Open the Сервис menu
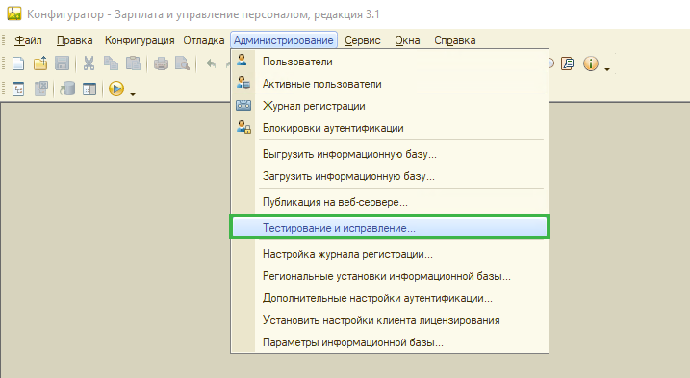The width and height of the screenshot is (690, 378). click(363, 40)
